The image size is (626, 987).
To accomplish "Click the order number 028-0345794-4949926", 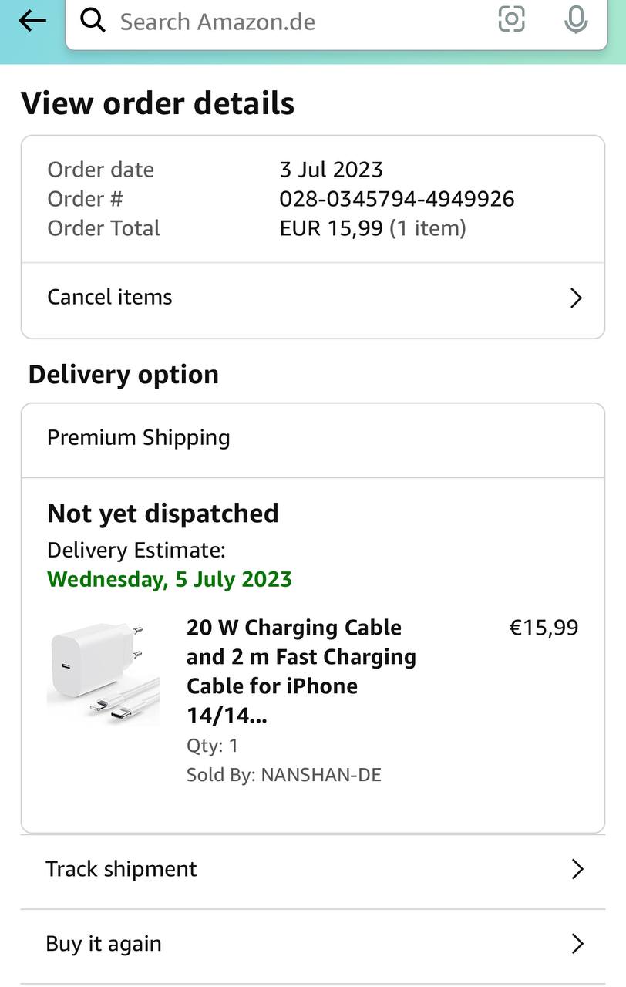I will pyautogui.click(x=396, y=199).
